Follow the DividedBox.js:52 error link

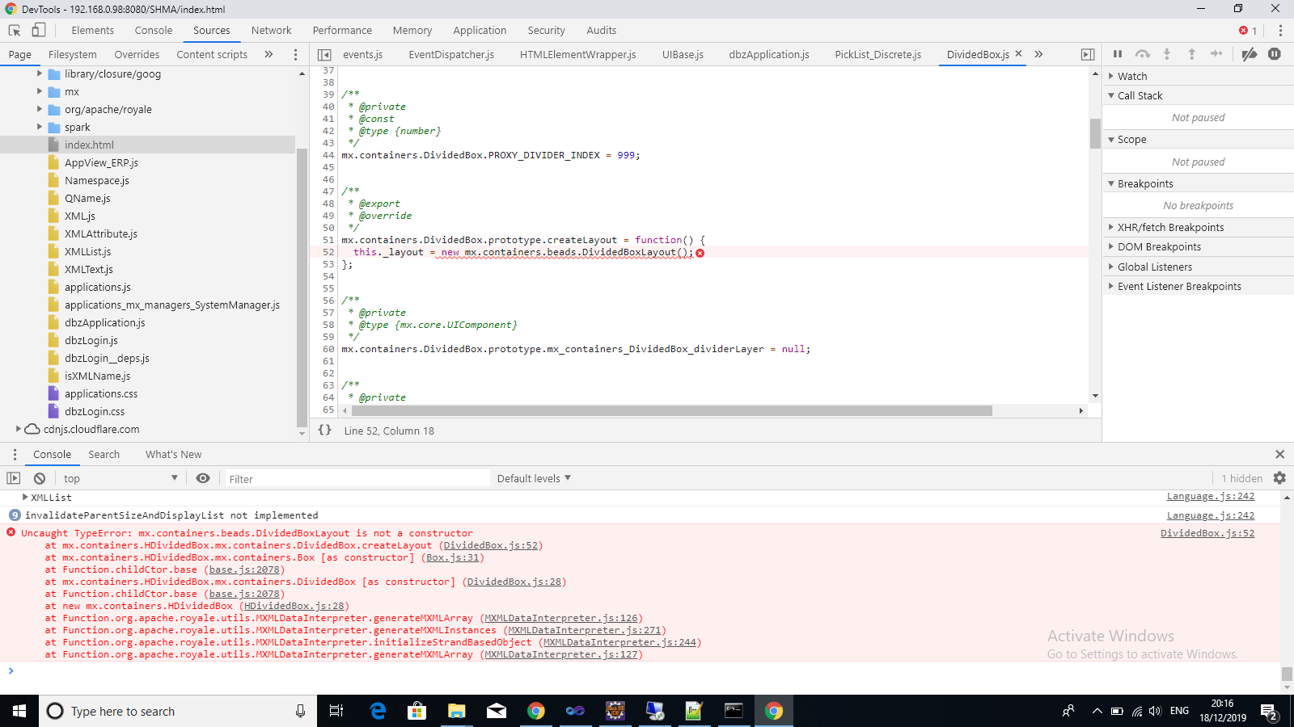click(1207, 532)
